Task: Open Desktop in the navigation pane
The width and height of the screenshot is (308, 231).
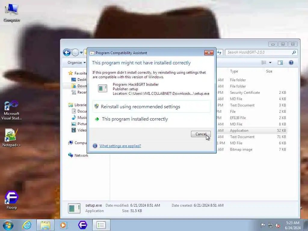Action: point(79,79)
